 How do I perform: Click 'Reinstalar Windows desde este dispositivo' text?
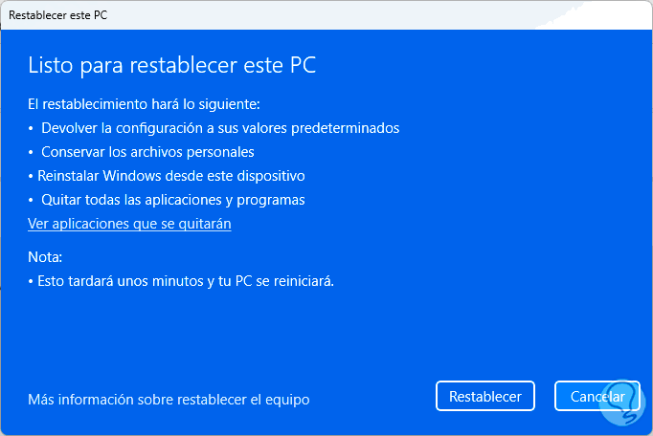(170, 176)
